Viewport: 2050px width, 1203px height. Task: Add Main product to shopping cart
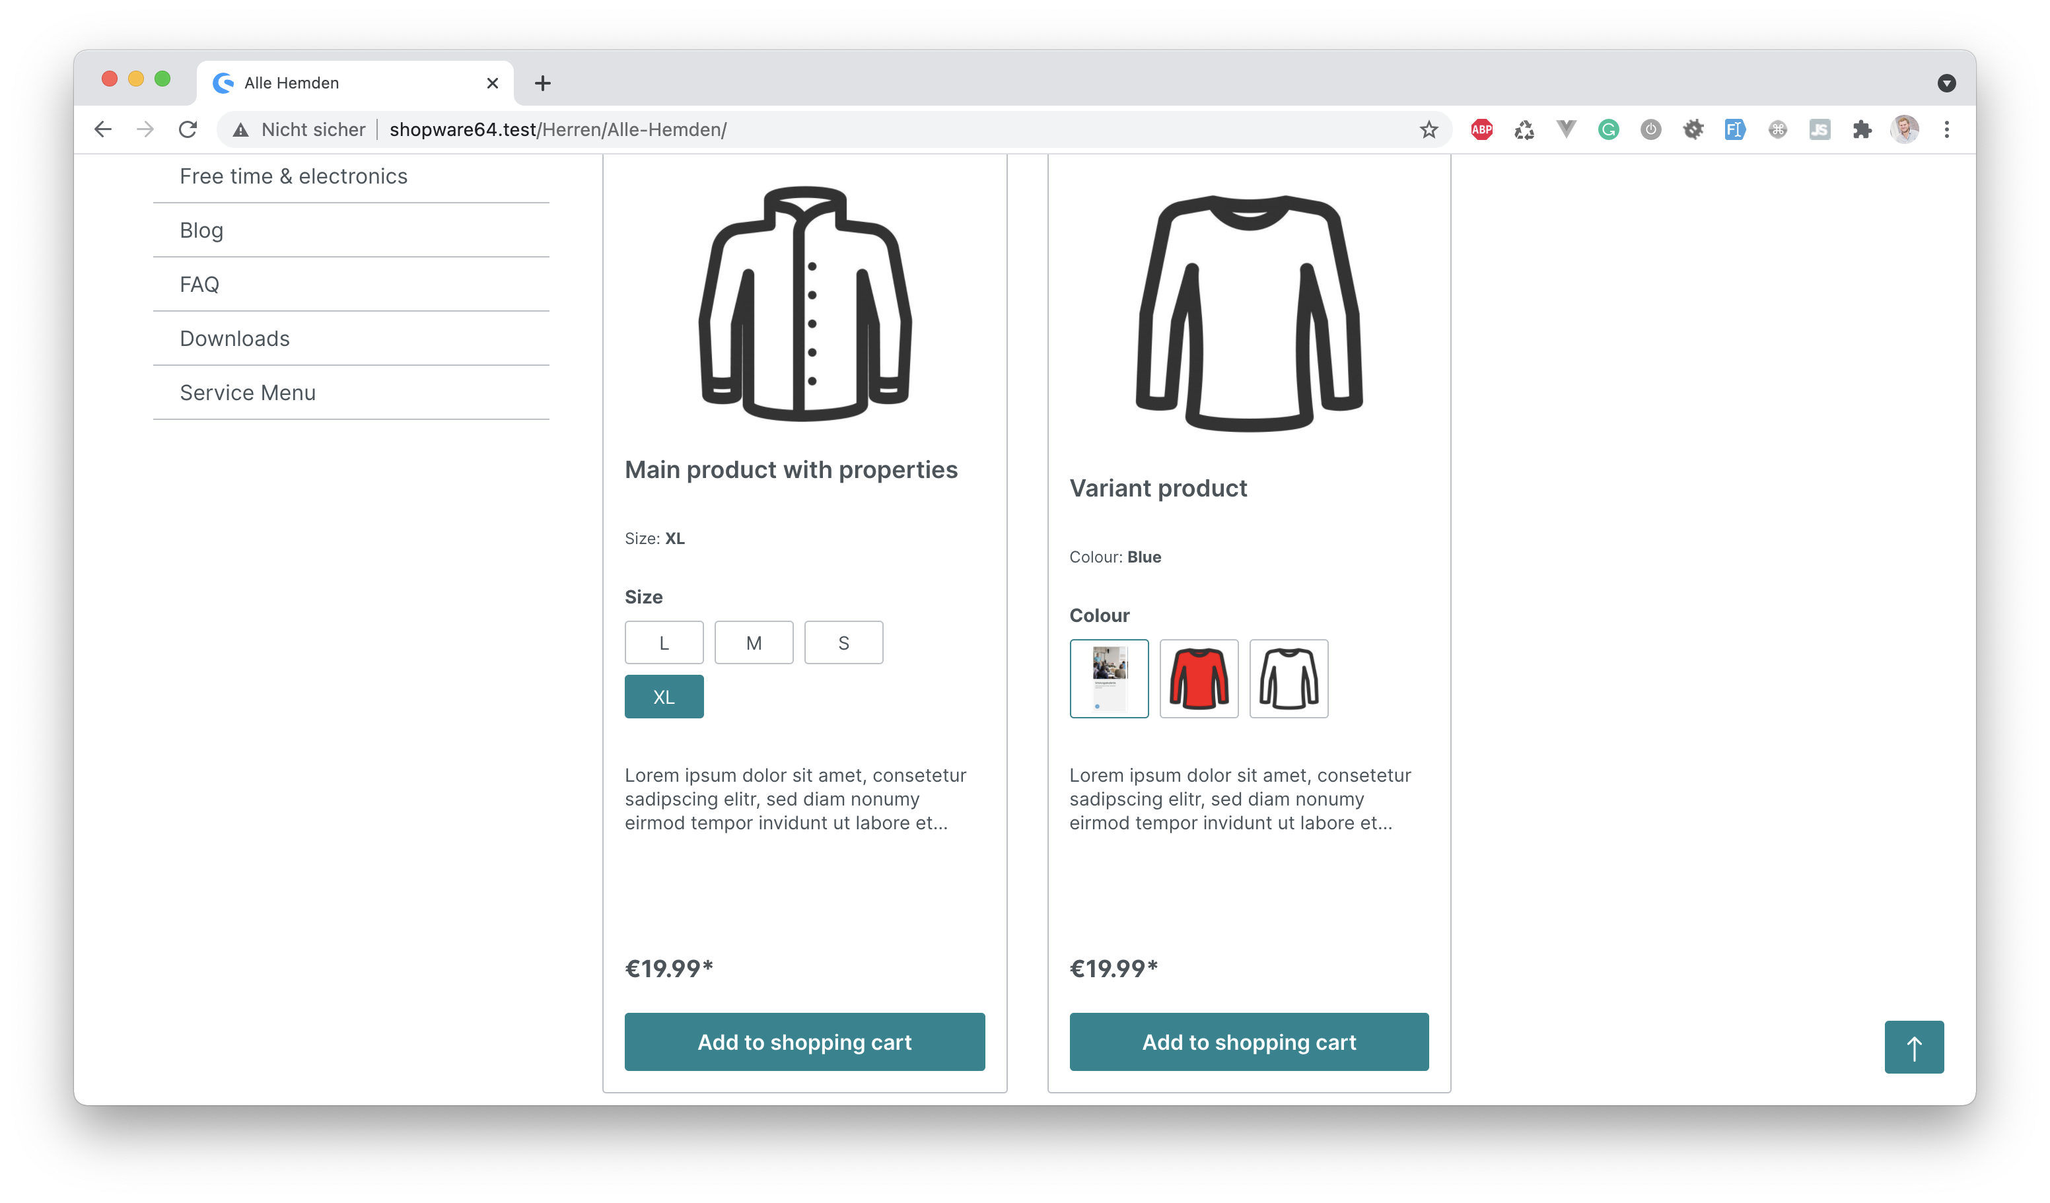tap(804, 1042)
